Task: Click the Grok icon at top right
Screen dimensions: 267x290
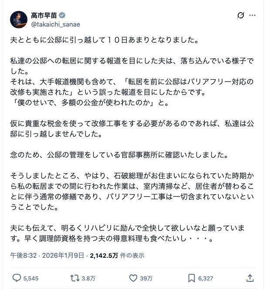Action: pyautogui.click(x=240, y=16)
